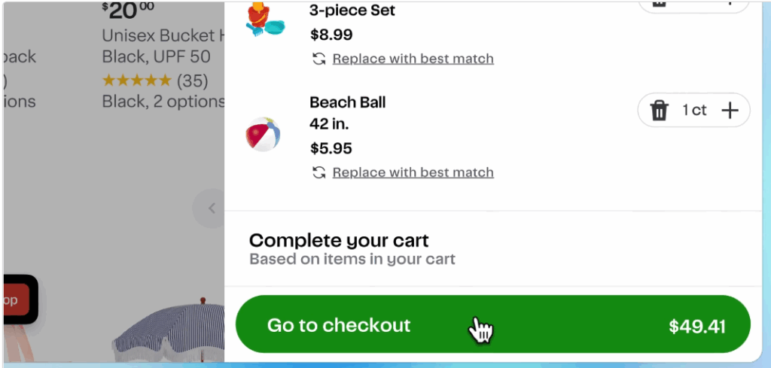
Task: Click "Replace with best match" under 3-piece Set
Action: coord(413,59)
